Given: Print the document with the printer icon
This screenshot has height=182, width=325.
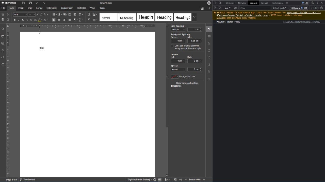Looking at the screenshot, I should pos(30,3).
